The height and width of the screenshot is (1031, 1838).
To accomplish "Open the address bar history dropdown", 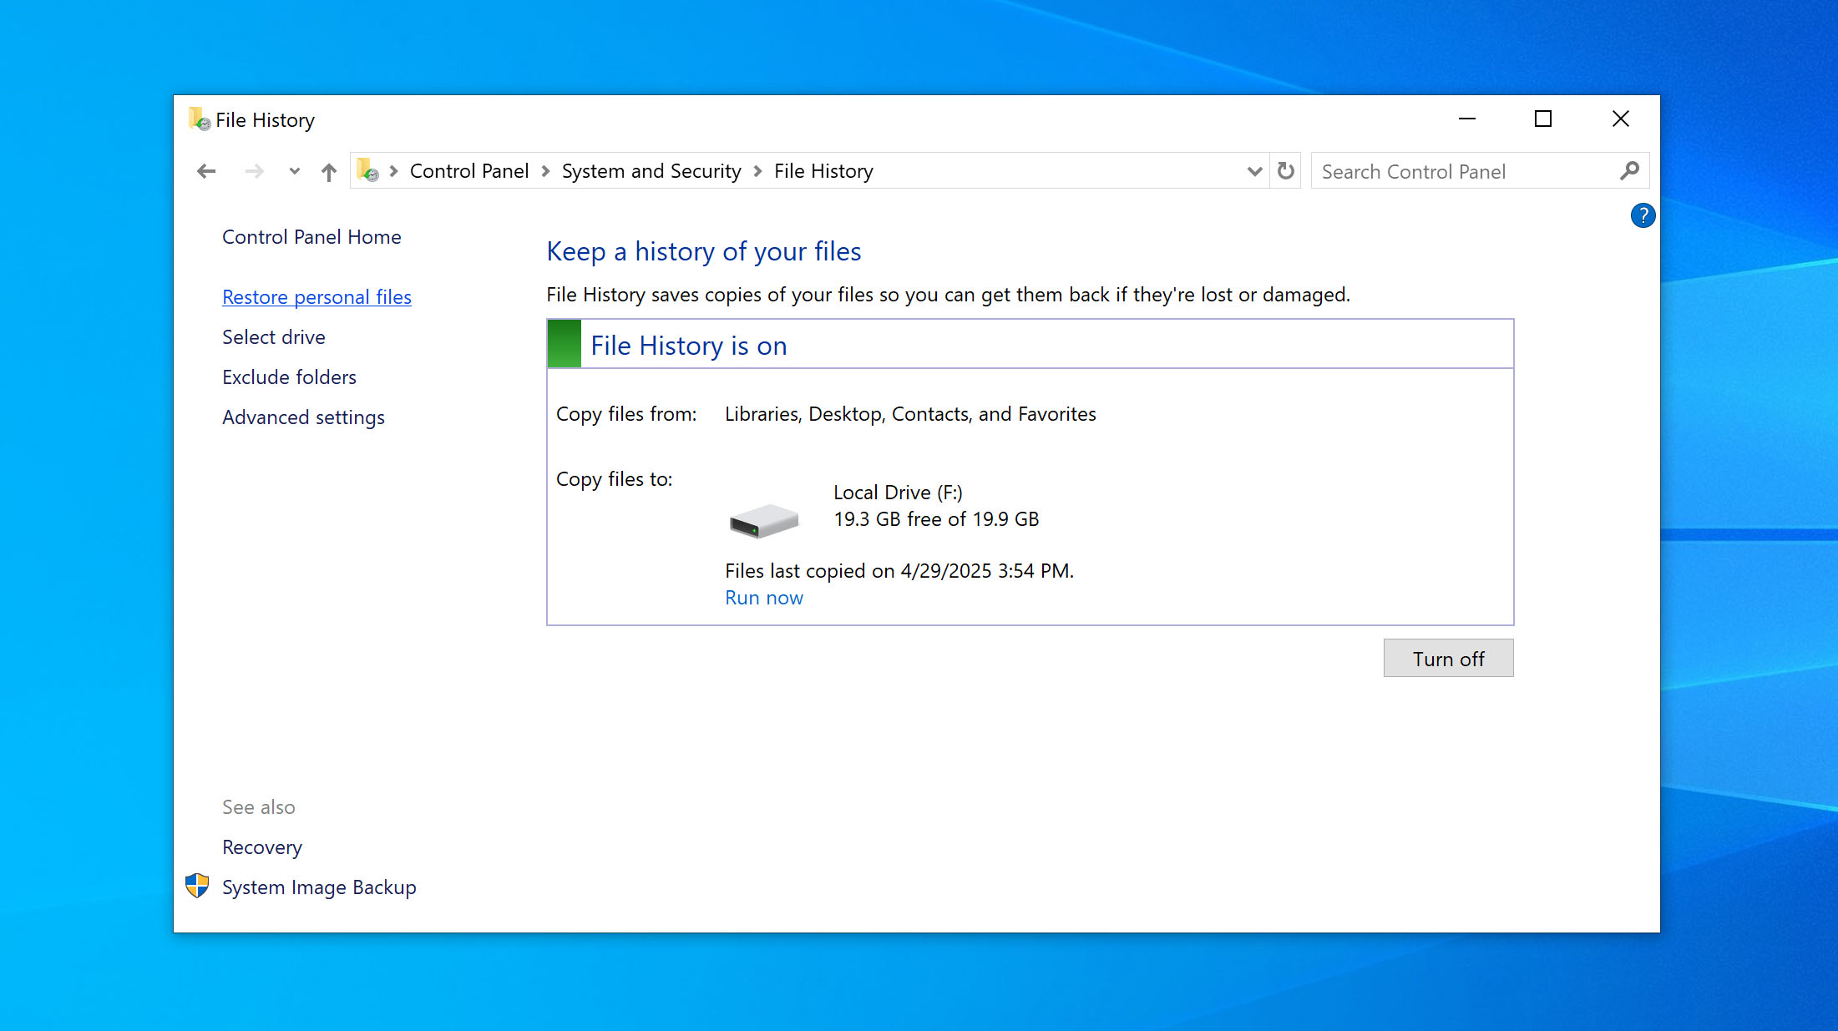I will (x=1254, y=171).
